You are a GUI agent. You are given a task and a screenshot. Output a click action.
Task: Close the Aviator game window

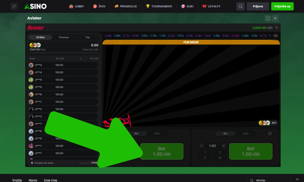click(275, 18)
